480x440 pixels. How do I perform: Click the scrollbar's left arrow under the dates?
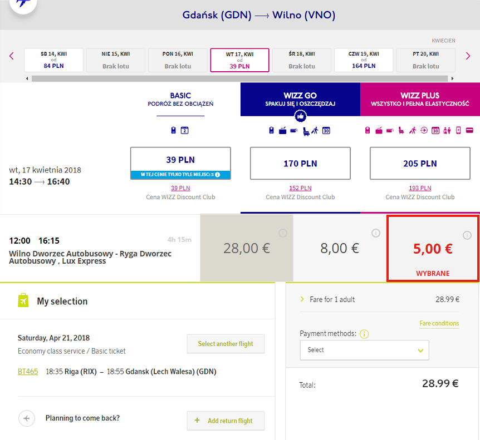coord(27,78)
